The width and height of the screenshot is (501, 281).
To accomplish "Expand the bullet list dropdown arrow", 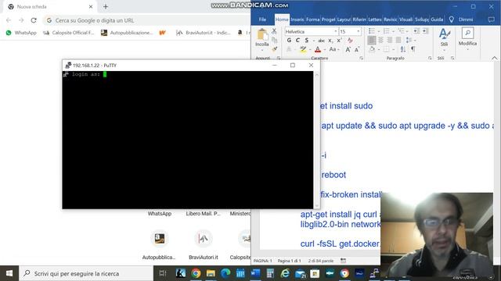I will [379, 31].
